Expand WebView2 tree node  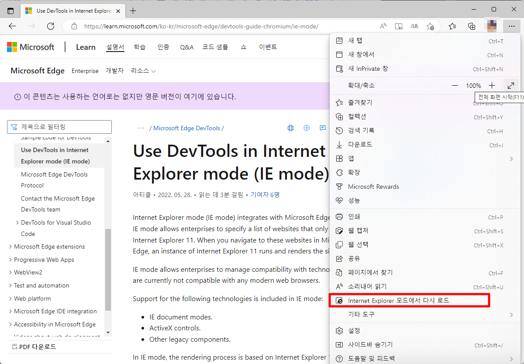10,272
